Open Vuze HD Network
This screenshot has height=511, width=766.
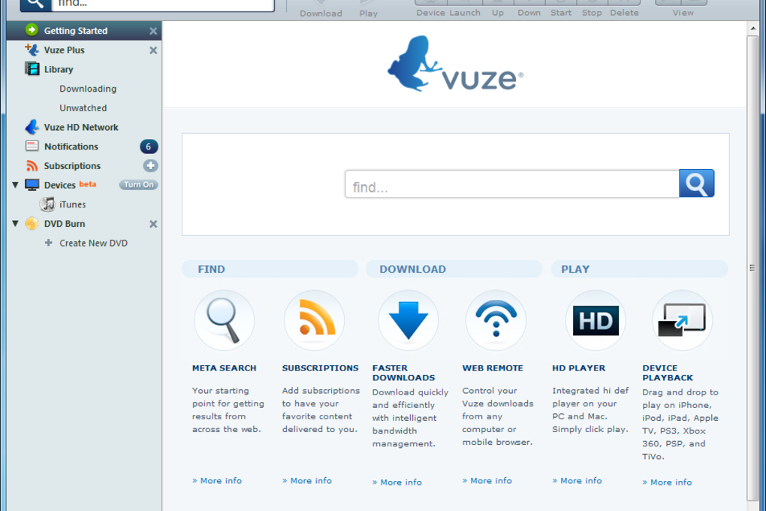(81, 127)
